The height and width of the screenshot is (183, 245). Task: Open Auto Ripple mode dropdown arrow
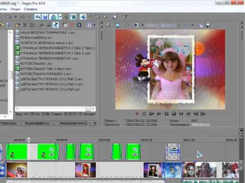click(60, 17)
